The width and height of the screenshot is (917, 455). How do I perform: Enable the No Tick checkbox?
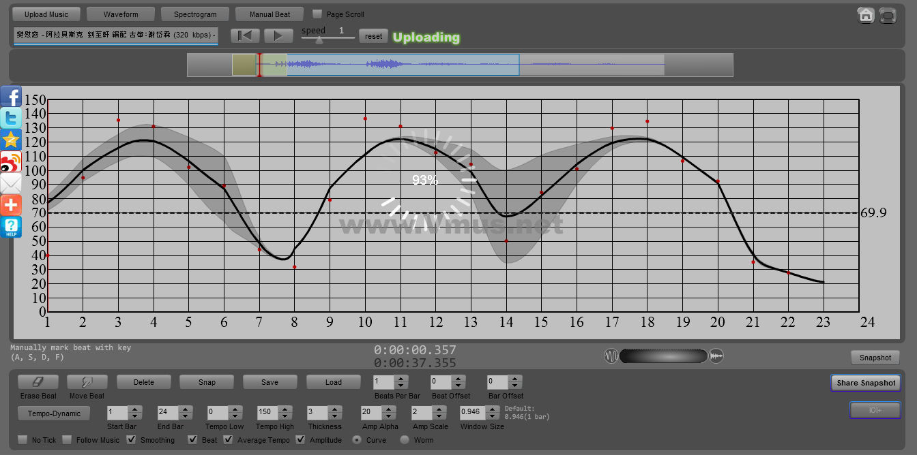click(x=23, y=440)
